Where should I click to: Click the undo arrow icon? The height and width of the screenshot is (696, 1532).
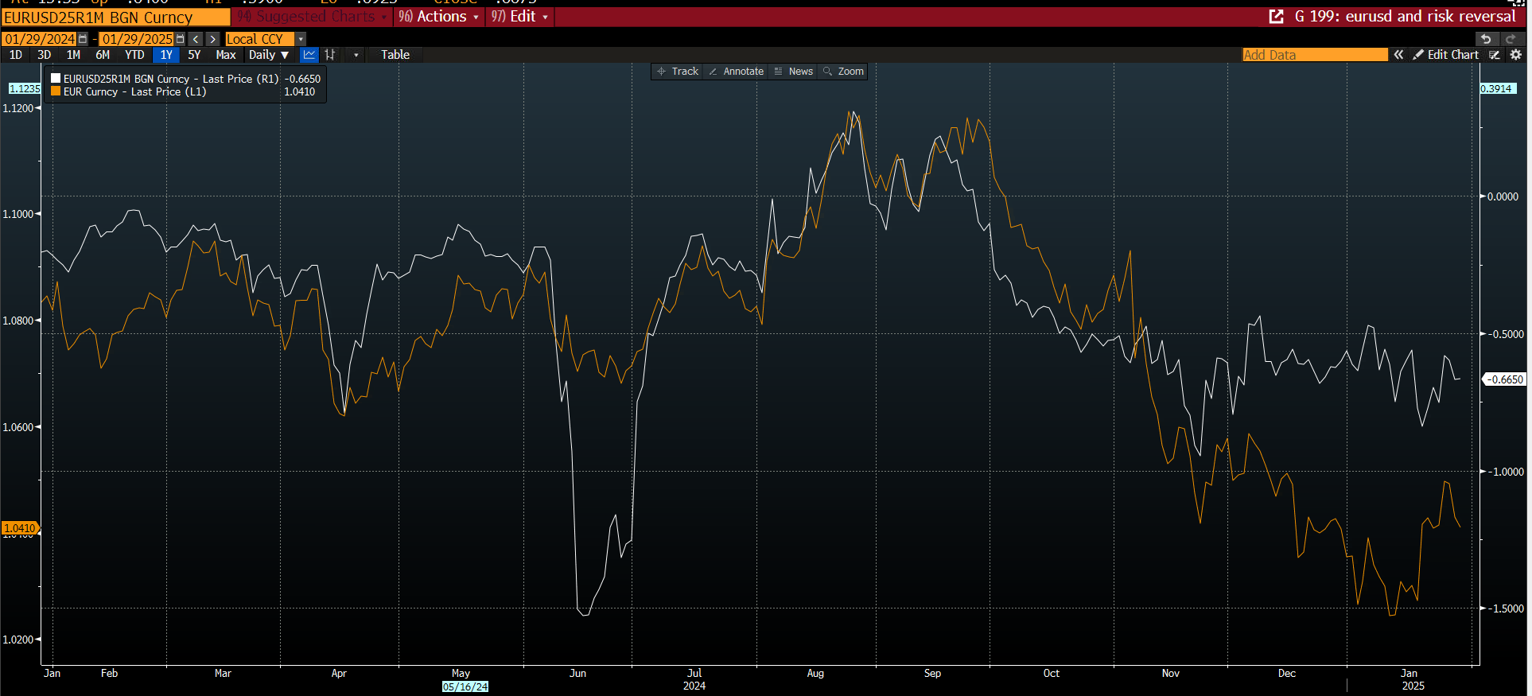(1485, 39)
